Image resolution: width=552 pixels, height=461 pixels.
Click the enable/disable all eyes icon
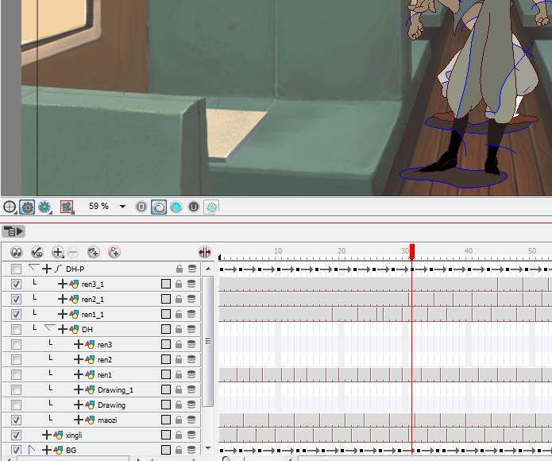17,252
